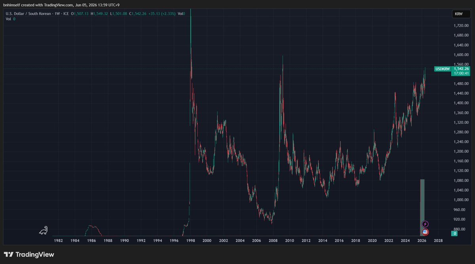Viewport: 475px width, 264px height.
Task: Click the 2022 label on the time axis
Action: tap(389, 240)
